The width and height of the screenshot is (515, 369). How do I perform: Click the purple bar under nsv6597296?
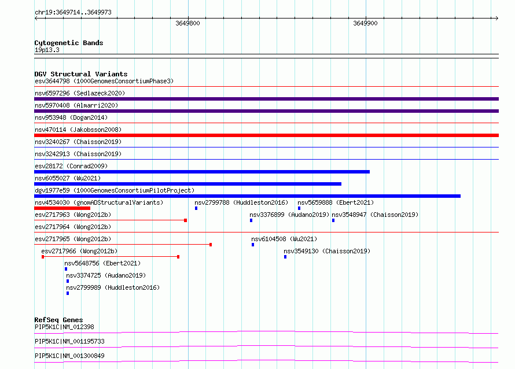[x=266, y=99]
